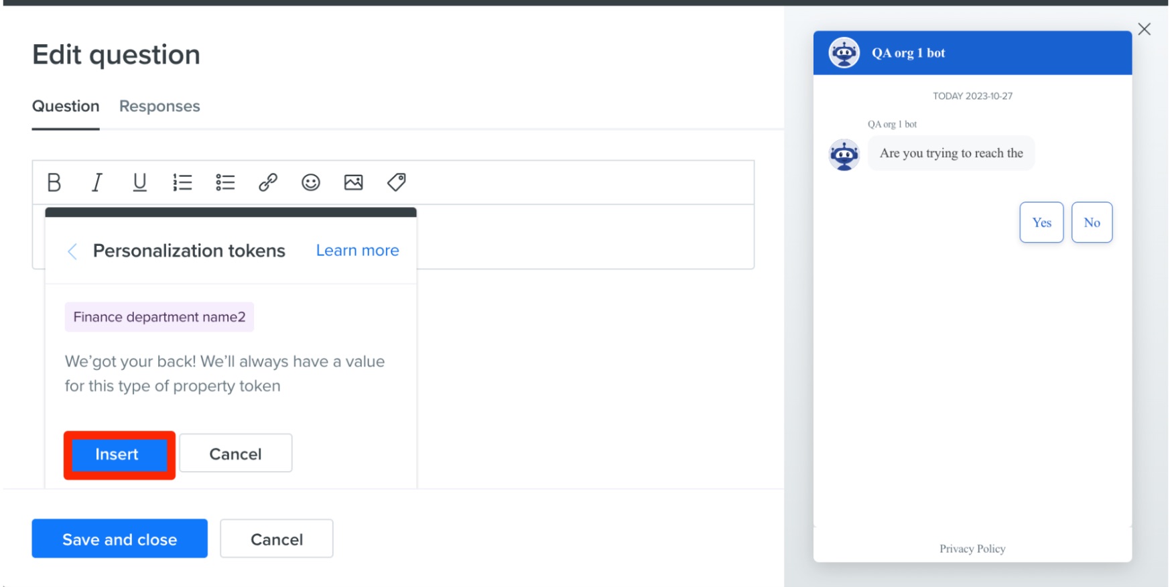
Task: Cancel the personalization token popup
Action: [x=236, y=454]
